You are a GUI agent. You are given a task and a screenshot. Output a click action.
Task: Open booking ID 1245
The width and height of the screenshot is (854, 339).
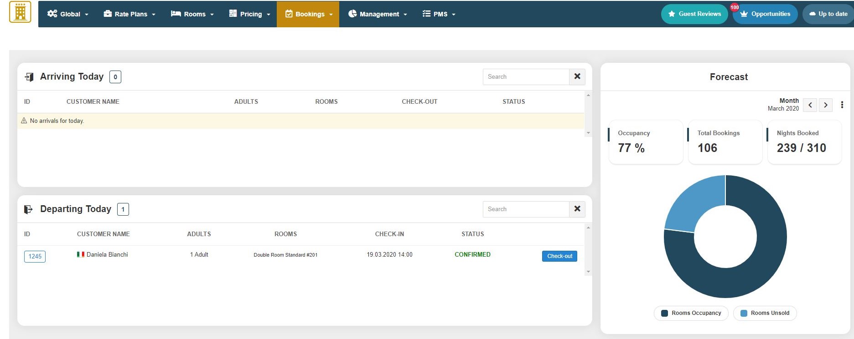pyautogui.click(x=35, y=257)
